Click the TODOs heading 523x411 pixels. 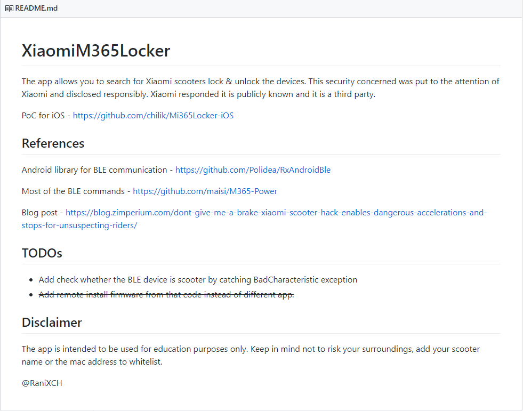coord(42,253)
